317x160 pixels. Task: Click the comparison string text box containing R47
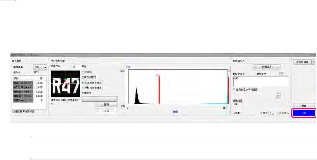pos(261,82)
